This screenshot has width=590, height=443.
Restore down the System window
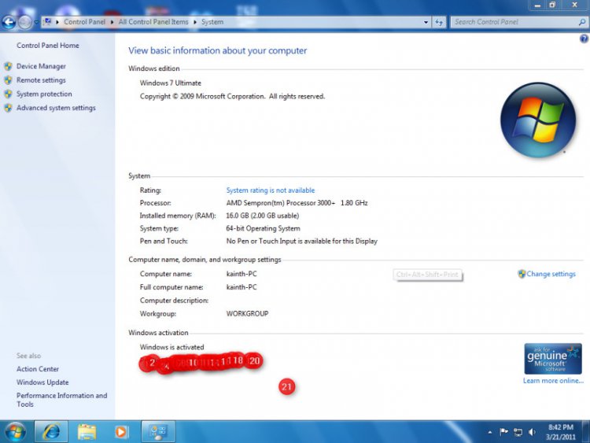[552, 6]
